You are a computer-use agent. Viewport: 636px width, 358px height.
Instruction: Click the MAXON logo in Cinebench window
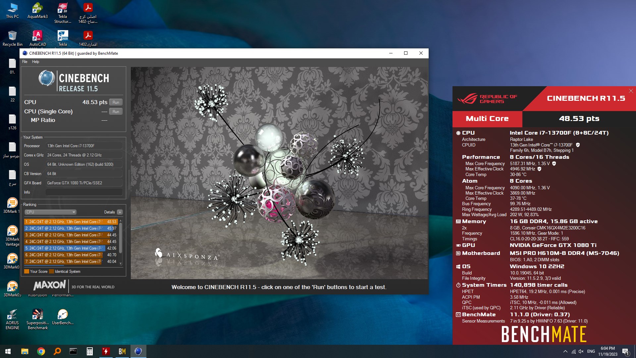click(50, 285)
